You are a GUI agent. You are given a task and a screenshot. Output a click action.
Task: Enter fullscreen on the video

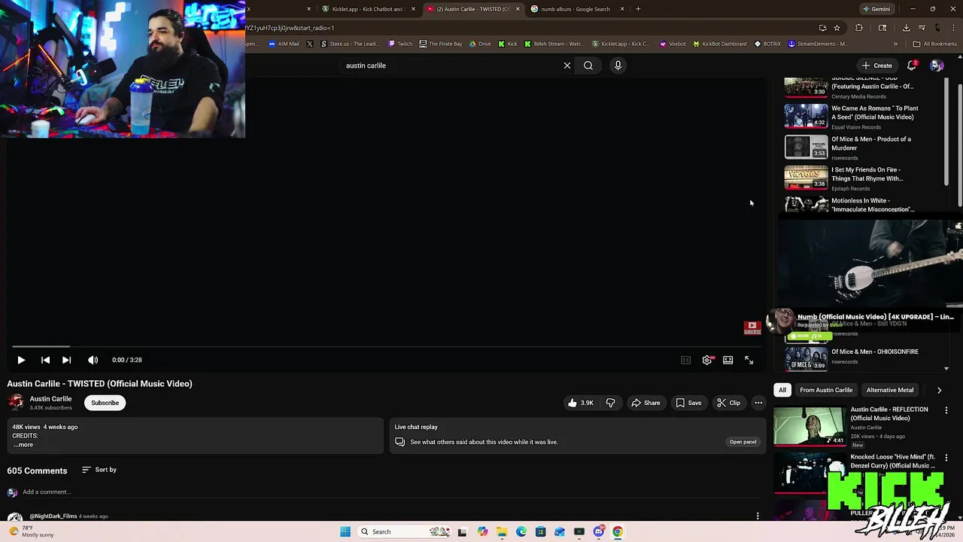[749, 360]
